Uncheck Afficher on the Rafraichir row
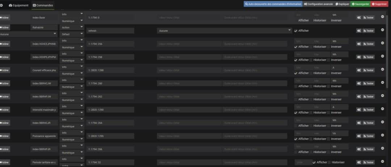The height and width of the screenshot is (167, 391). coord(296,31)
